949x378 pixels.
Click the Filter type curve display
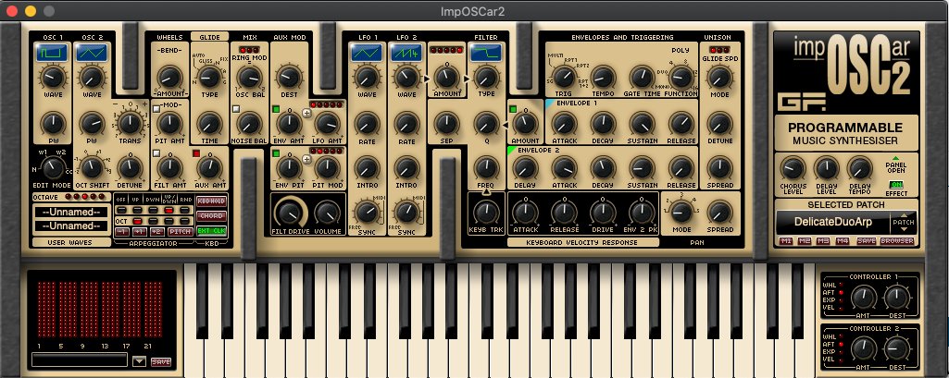[486, 53]
